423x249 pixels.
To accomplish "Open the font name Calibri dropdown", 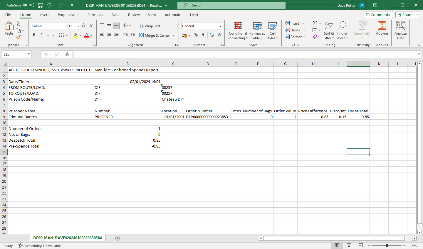I will coord(65,26).
